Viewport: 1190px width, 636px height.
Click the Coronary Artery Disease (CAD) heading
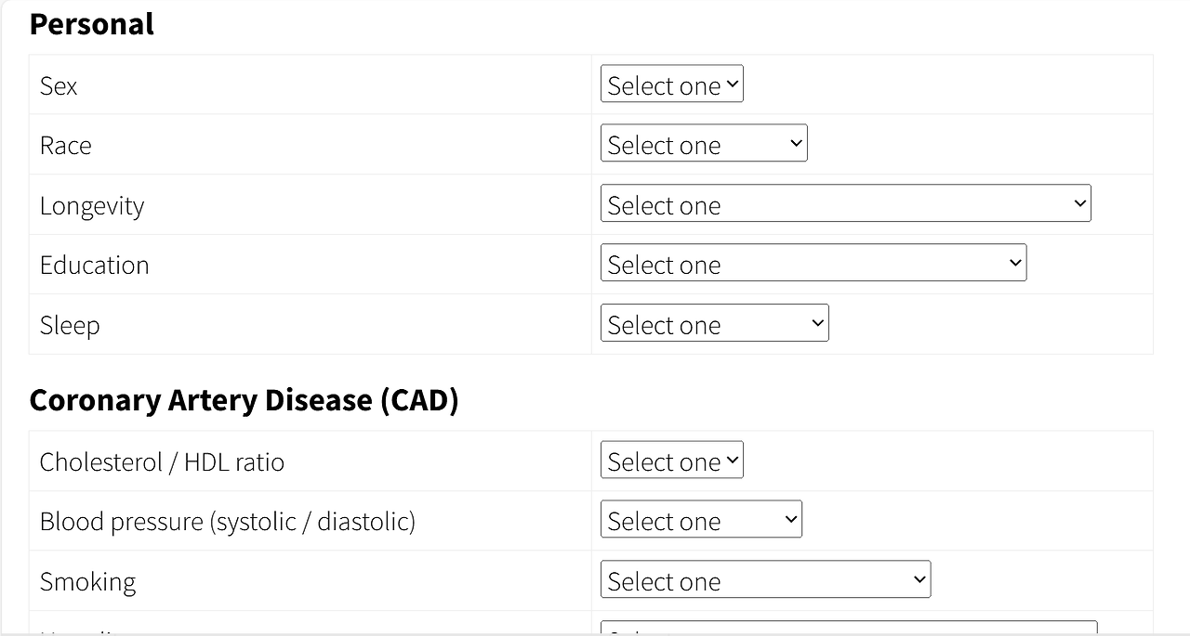click(244, 400)
